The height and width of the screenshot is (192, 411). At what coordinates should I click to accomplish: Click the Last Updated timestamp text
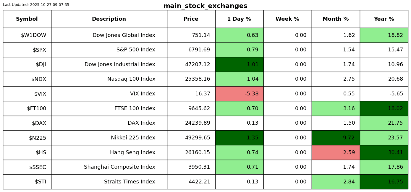coord(36,5)
